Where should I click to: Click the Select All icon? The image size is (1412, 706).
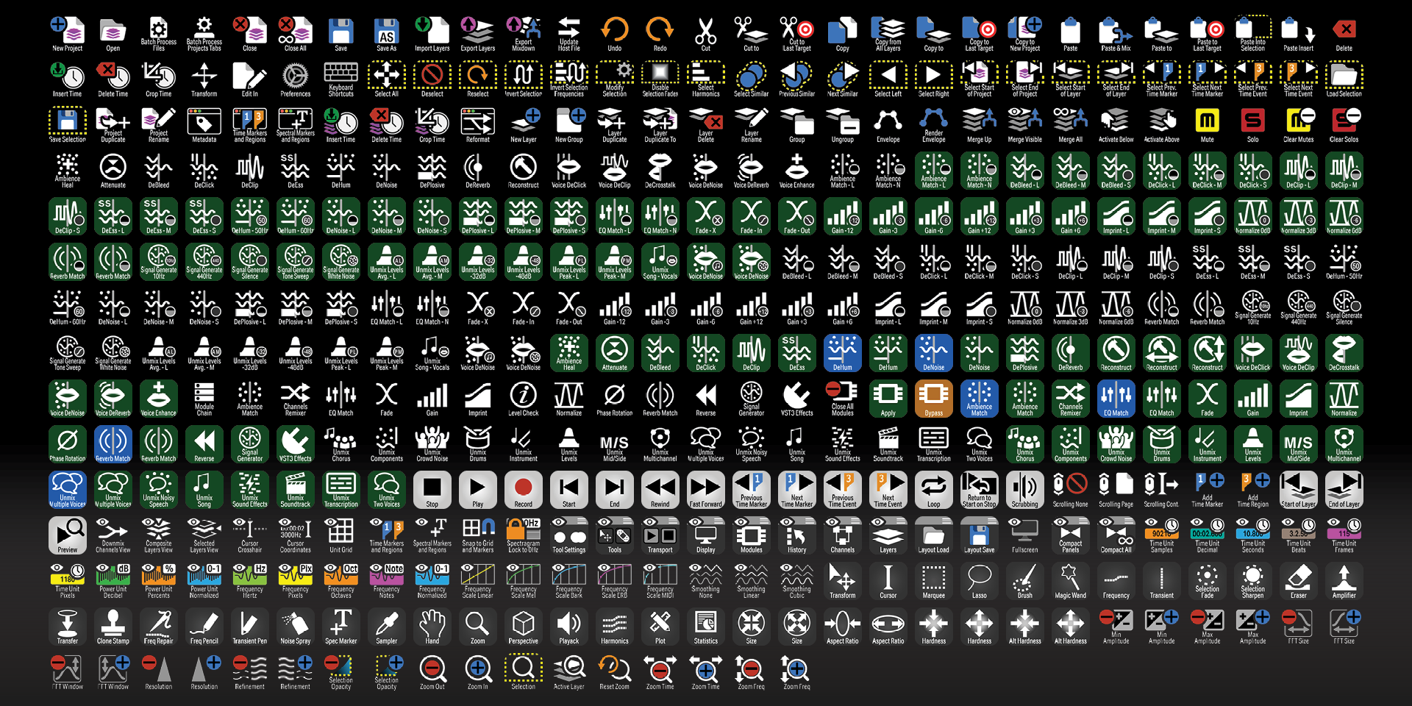(386, 79)
